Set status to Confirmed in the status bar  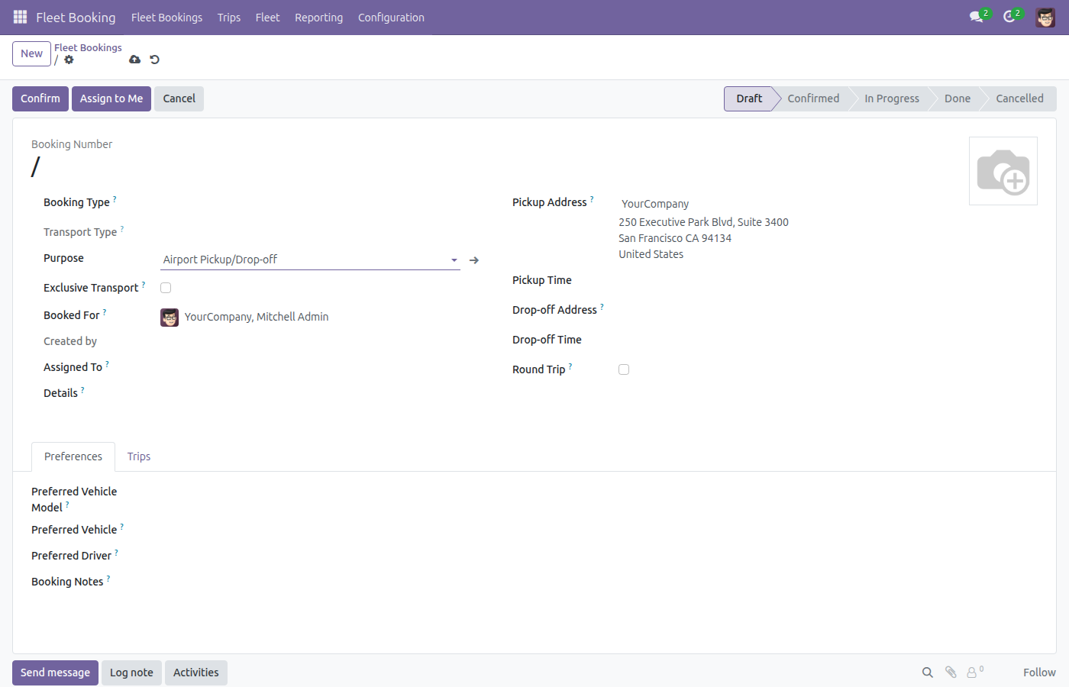[x=813, y=98]
